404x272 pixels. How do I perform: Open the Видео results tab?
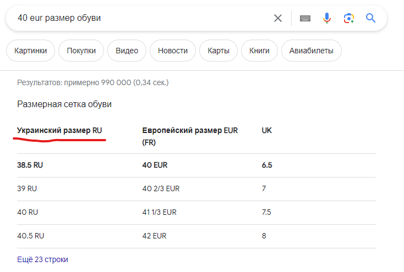127,51
